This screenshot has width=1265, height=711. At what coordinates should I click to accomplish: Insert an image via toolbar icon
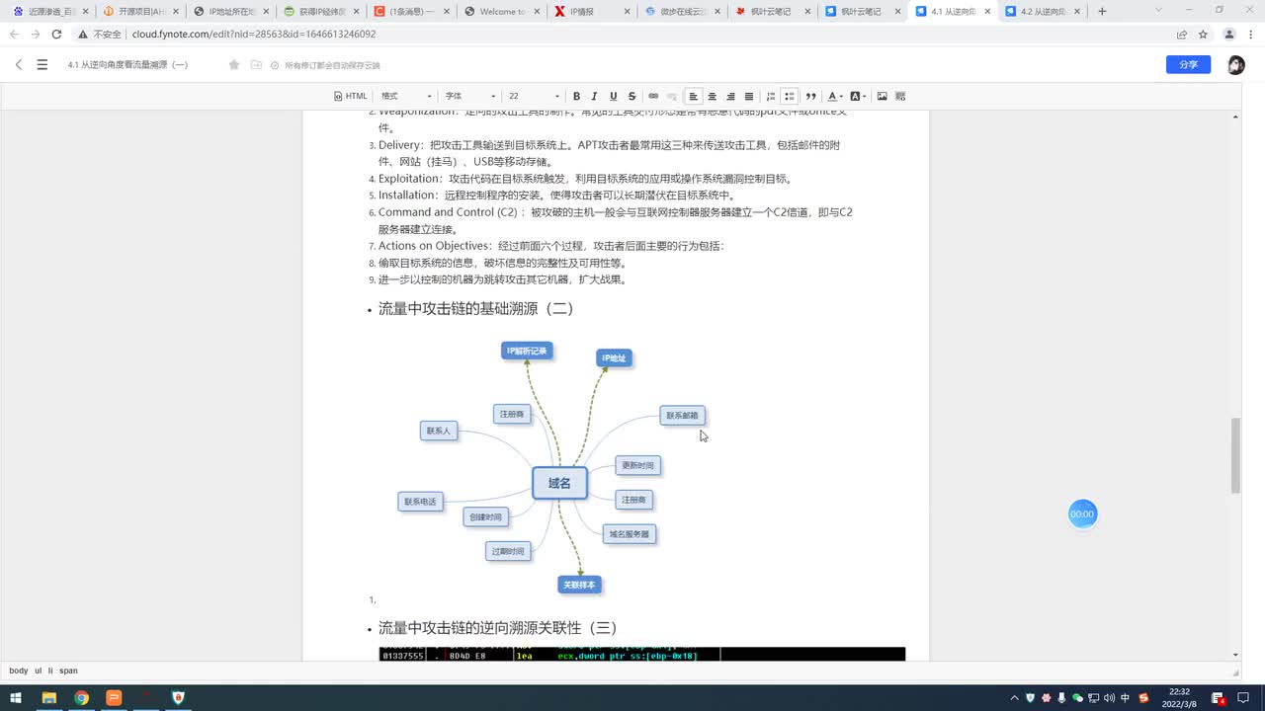coord(882,96)
